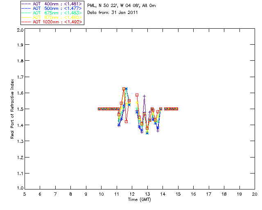Click the 8 on the time axis

pos(71,194)
